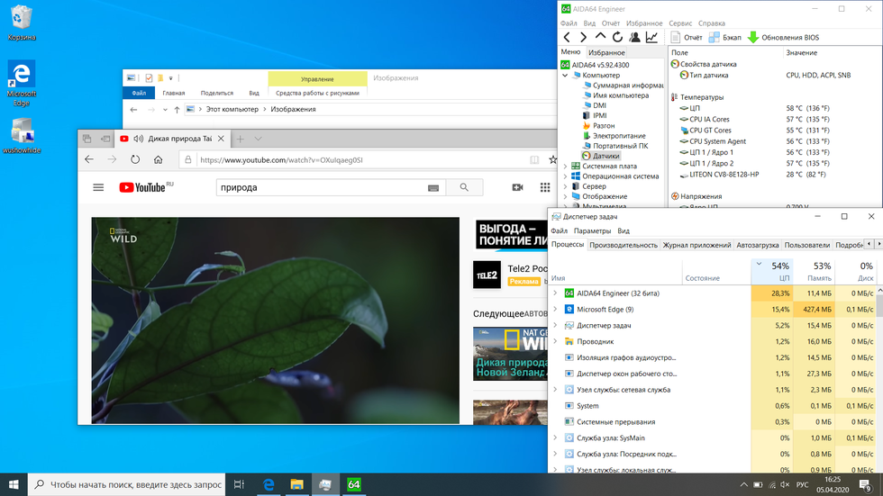Open the Вид tab in Explorer ribbon

tap(254, 94)
